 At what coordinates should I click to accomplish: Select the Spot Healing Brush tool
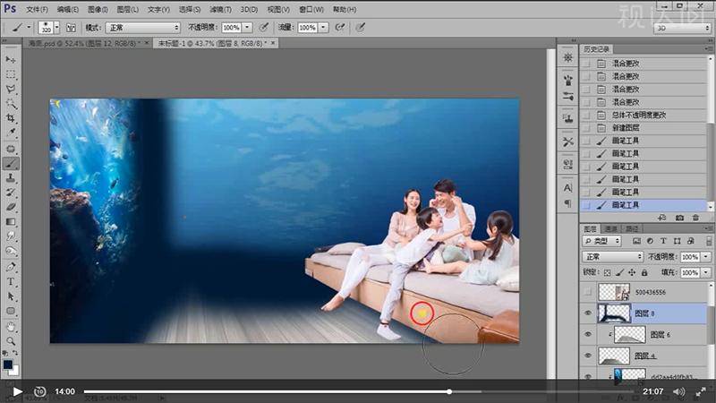point(11,149)
